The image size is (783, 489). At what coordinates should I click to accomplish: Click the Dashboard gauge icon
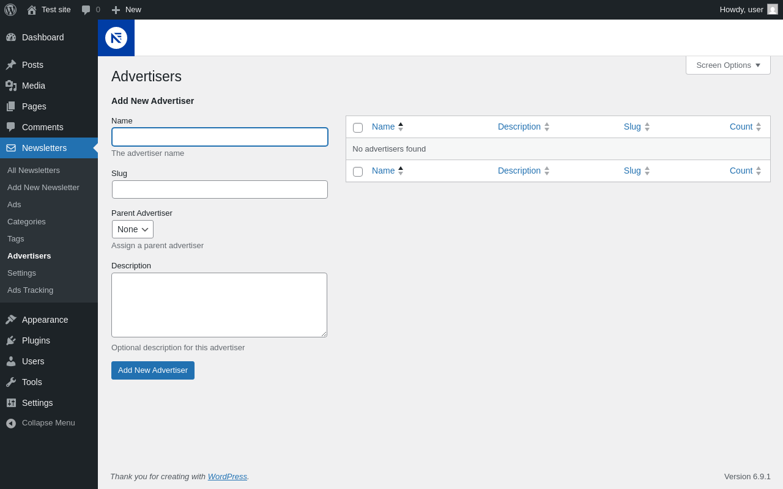(x=11, y=37)
